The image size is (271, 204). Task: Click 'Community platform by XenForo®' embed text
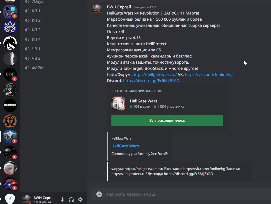click(x=140, y=153)
